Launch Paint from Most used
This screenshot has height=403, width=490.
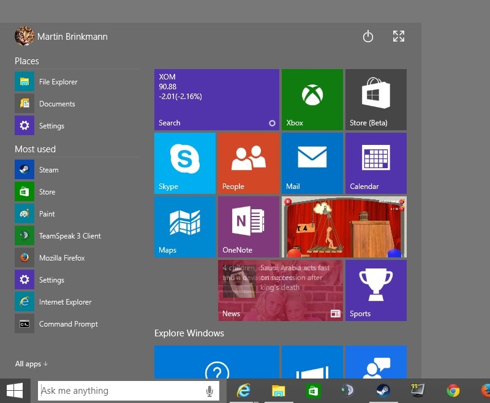pos(77,213)
